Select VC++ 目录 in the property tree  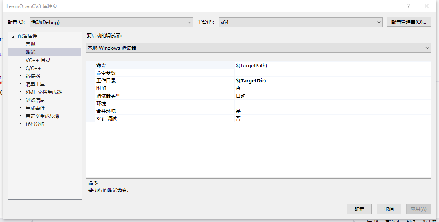point(38,60)
